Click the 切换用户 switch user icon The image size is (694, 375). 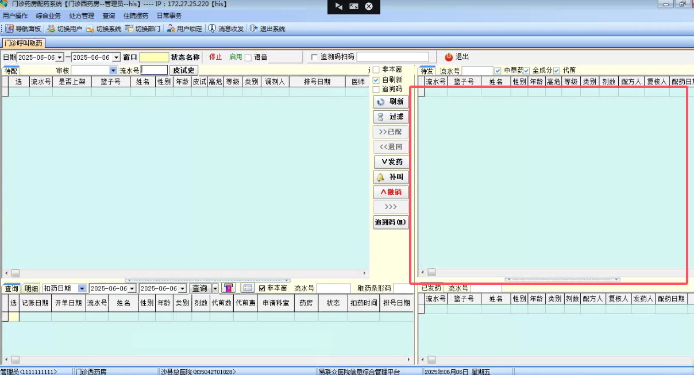(51, 29)
